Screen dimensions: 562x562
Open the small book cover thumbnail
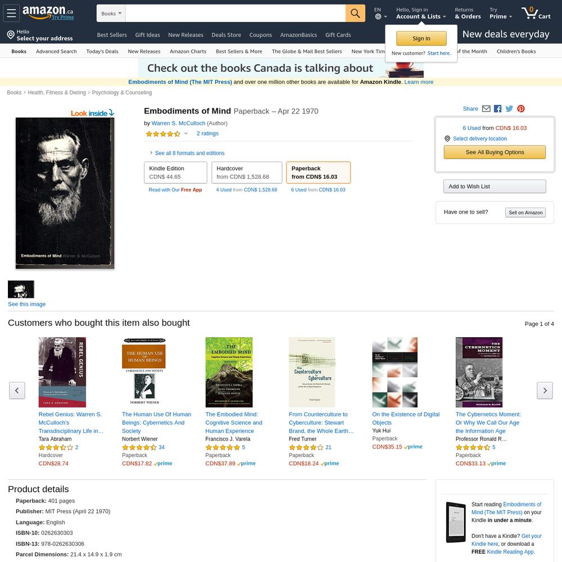coord(21,289)
